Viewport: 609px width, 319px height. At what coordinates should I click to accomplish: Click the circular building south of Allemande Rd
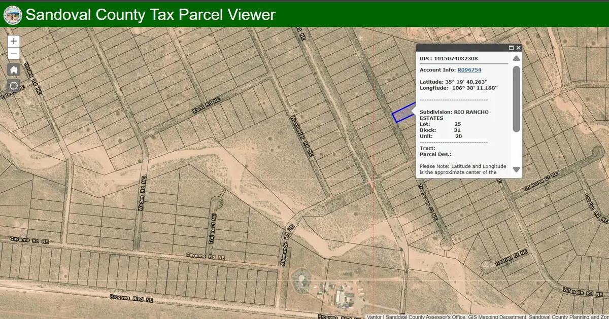(x=301, y=280)
